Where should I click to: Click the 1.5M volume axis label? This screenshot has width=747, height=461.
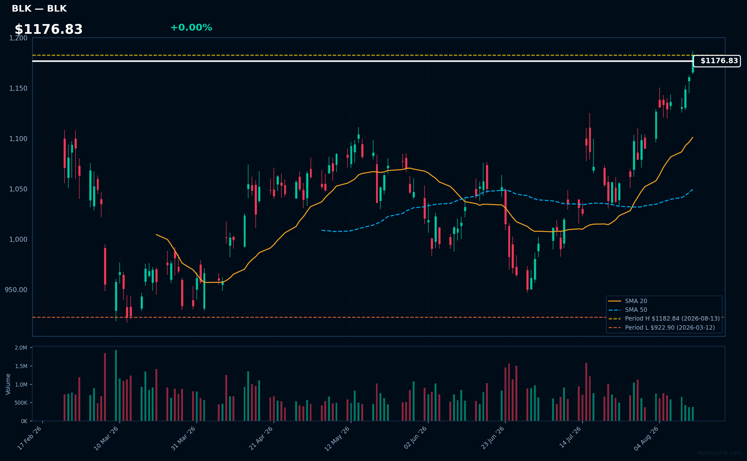point(21,366)
